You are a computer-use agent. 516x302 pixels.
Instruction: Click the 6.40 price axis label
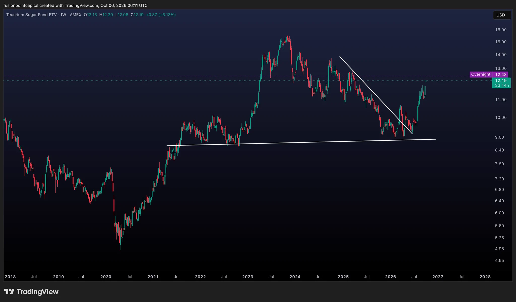click(499, 201)
